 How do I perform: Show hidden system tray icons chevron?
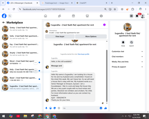click(123, 116)
